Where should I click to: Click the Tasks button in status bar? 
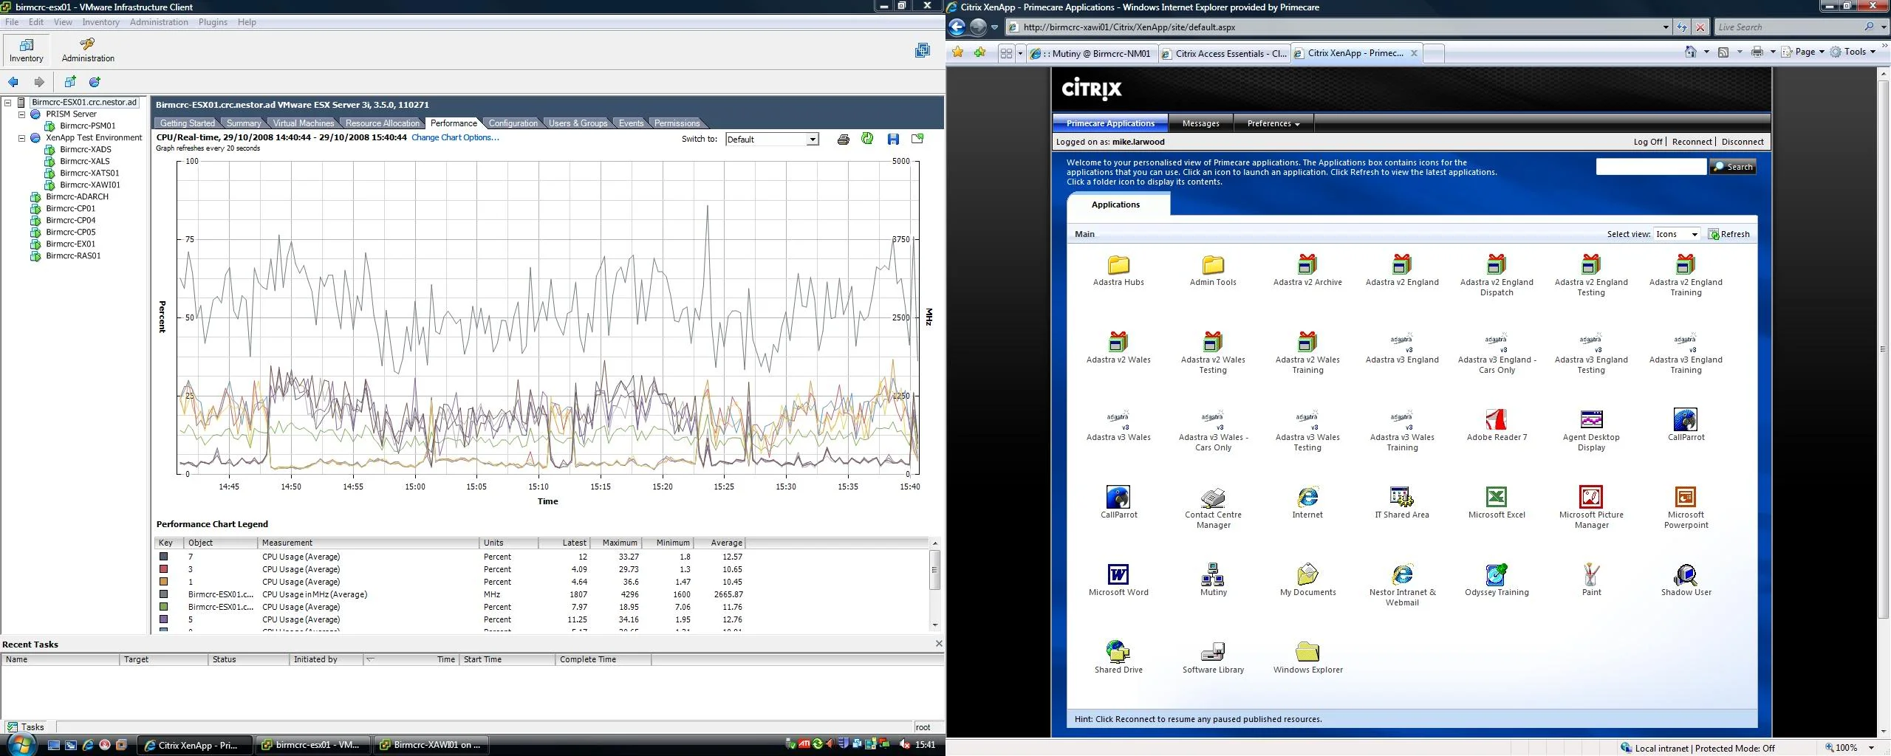click(26, 727)
